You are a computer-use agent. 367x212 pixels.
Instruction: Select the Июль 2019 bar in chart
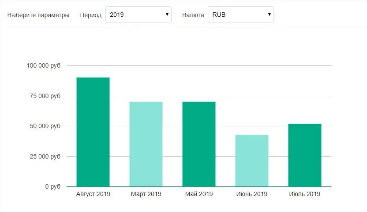click(304, 155)
